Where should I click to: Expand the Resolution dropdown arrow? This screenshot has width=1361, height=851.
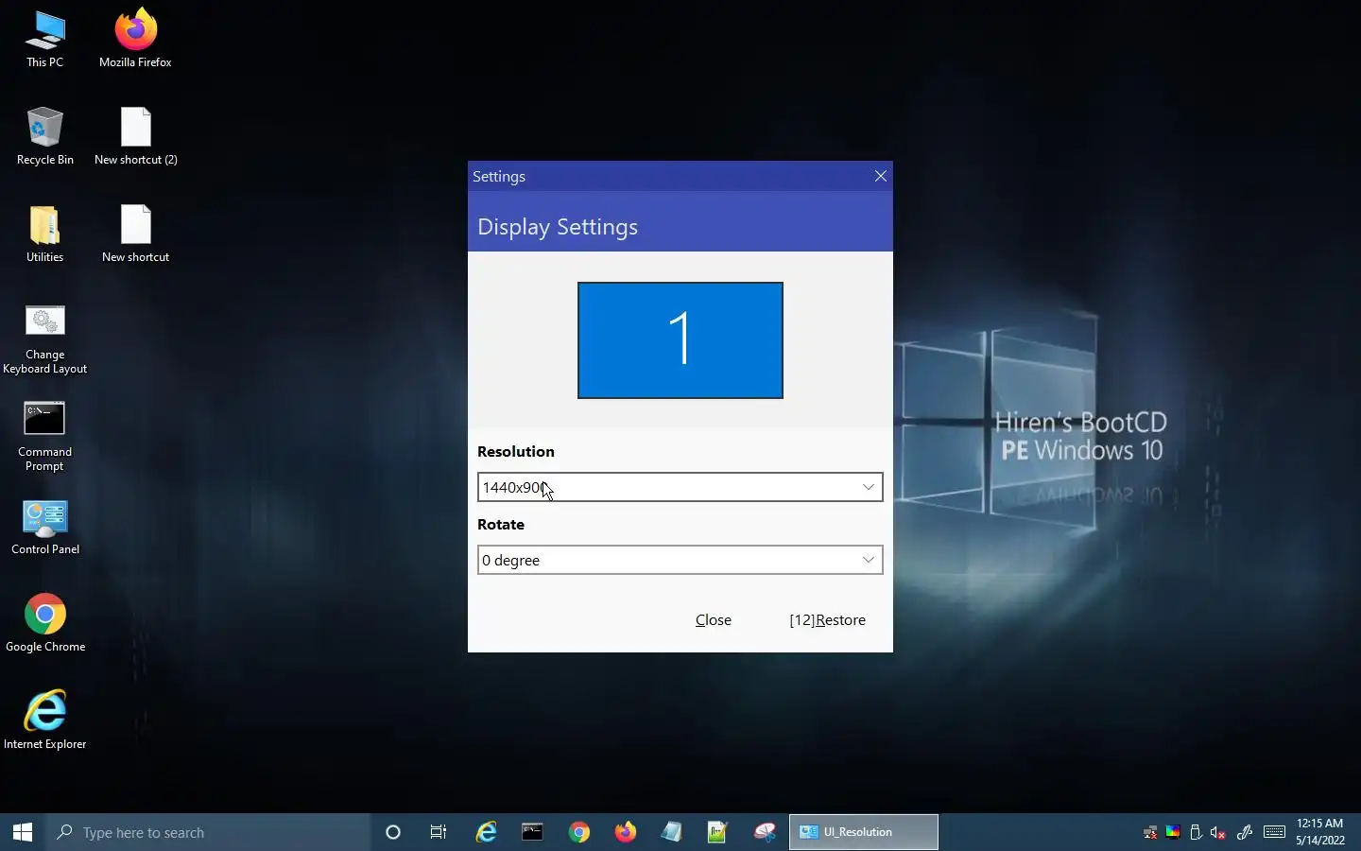(x=868, y=487)
